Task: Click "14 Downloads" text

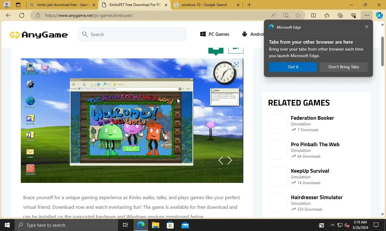Action: click(309, 183)
